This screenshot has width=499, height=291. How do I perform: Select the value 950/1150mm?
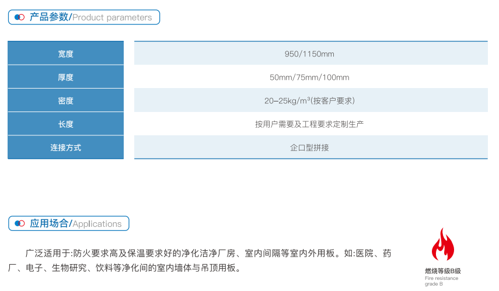309,54
